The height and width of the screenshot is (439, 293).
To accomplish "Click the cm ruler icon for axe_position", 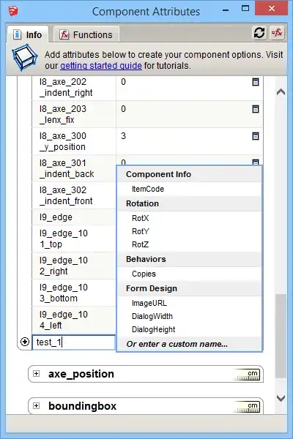I will [x=248, y=375].
